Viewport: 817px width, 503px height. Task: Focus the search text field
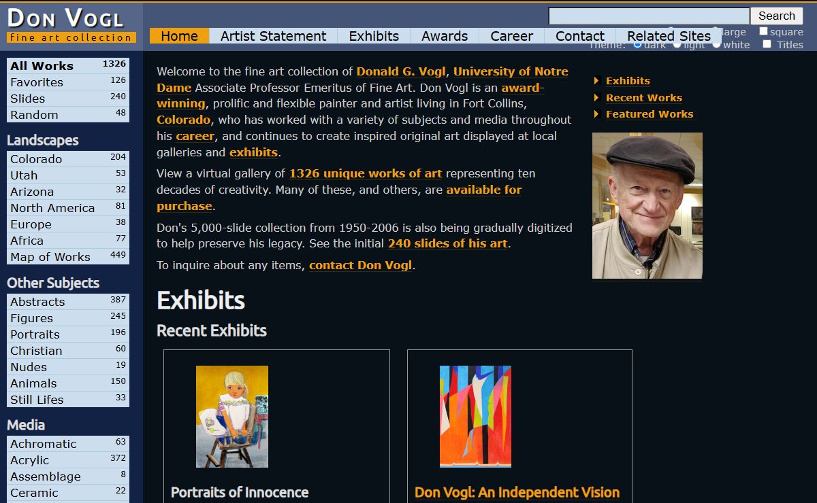pyautogui.click(x=649, y=16)
